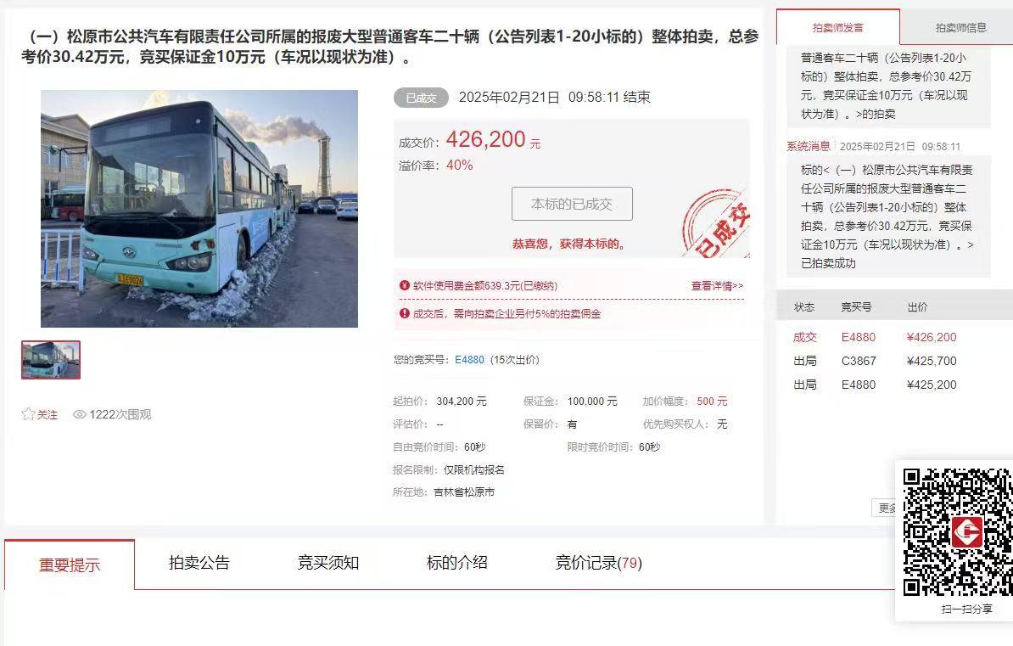Select the bus photo thumbnail
This screenshot has height=646, width=1013.
tap(51, 360)
